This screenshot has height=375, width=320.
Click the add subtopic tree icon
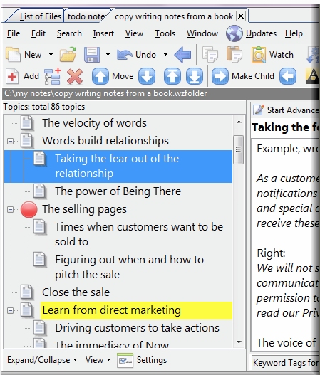53,76
